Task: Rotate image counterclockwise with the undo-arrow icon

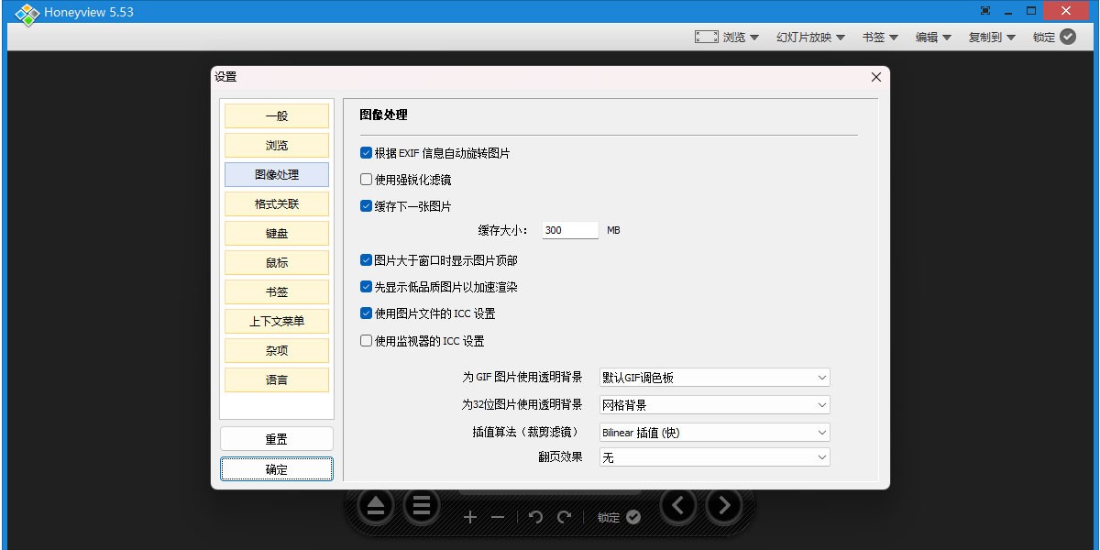Action: [536, 517]
